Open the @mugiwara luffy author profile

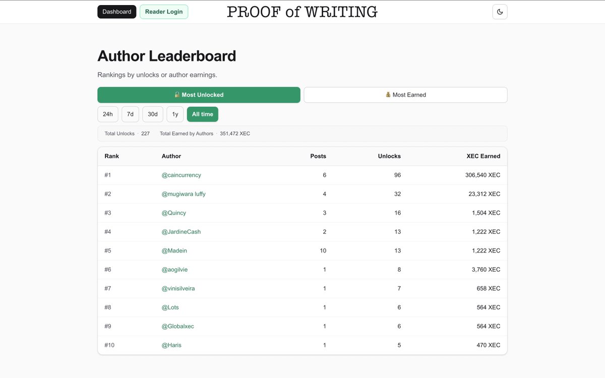coord(184,194)
